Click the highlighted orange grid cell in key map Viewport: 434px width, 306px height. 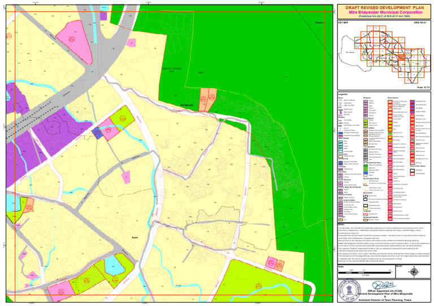point(402,57)
